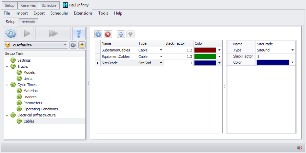Click the speaker icon in the status bar
Screen dimensions: 306x153
coord(299,148)
